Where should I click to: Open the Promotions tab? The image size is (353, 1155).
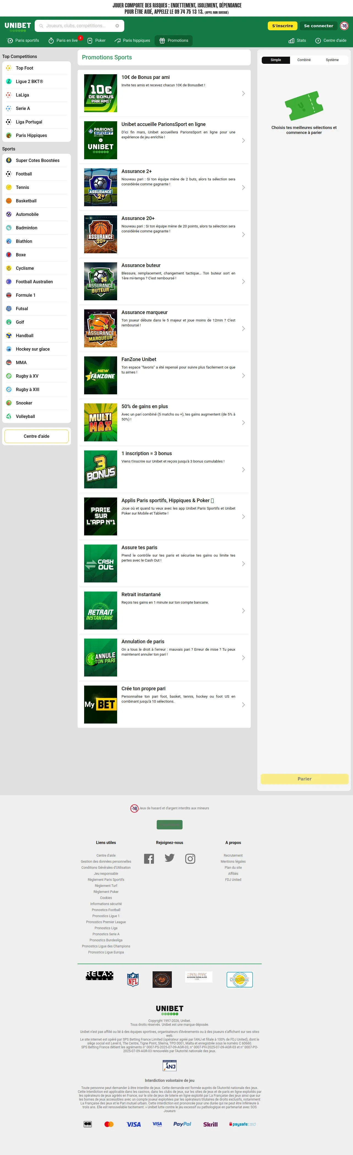coord(173,40)
